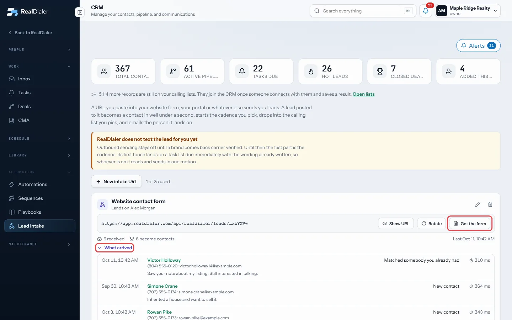Click the Closed Deals trophy icon
Viewport: 512px width, 320px height.
(380, 71)
